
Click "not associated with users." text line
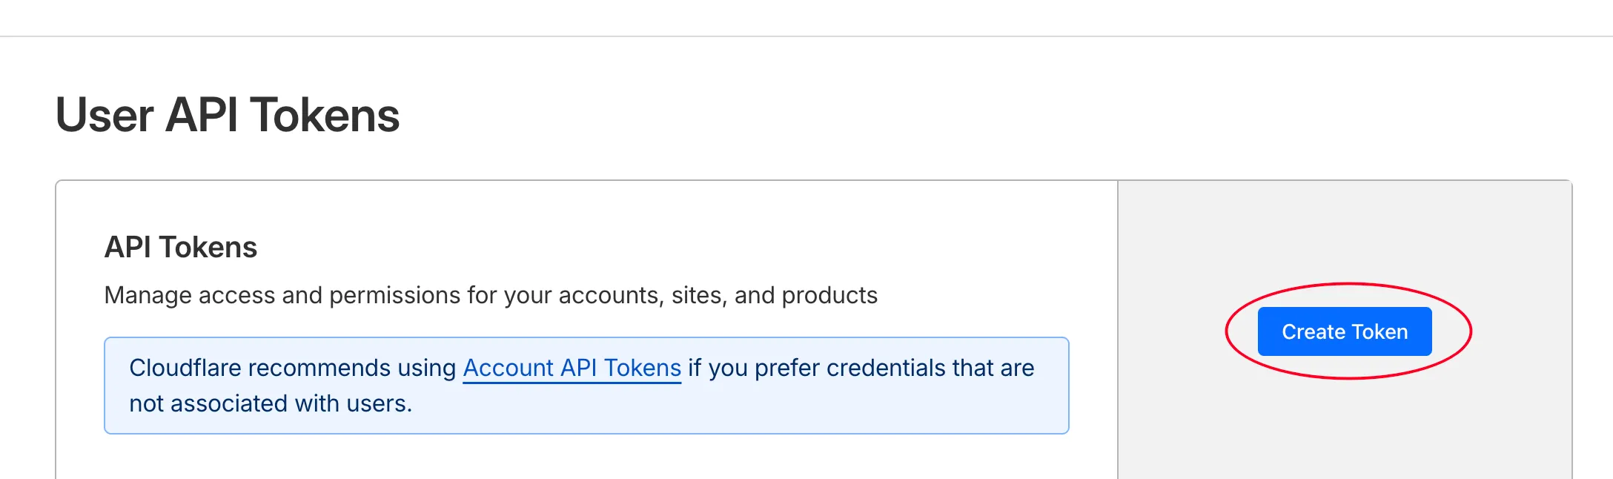tap(271, 403)
